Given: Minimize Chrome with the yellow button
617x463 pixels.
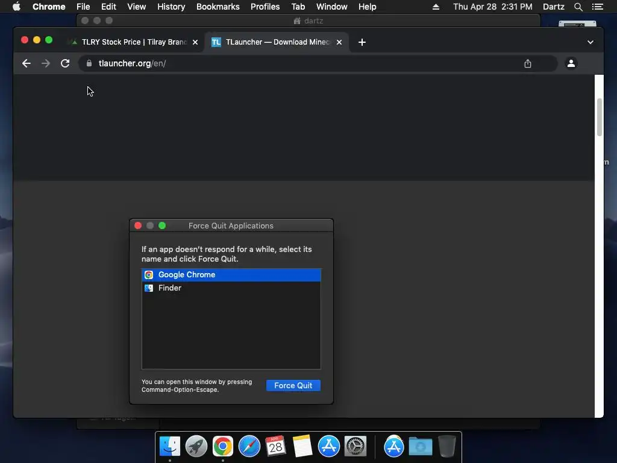Looking at the screenshot, I should tap(37, 40).
